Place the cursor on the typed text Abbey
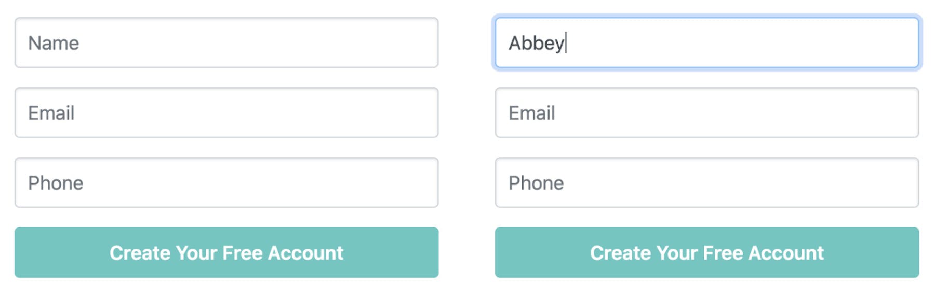 (x=536, y=43)
